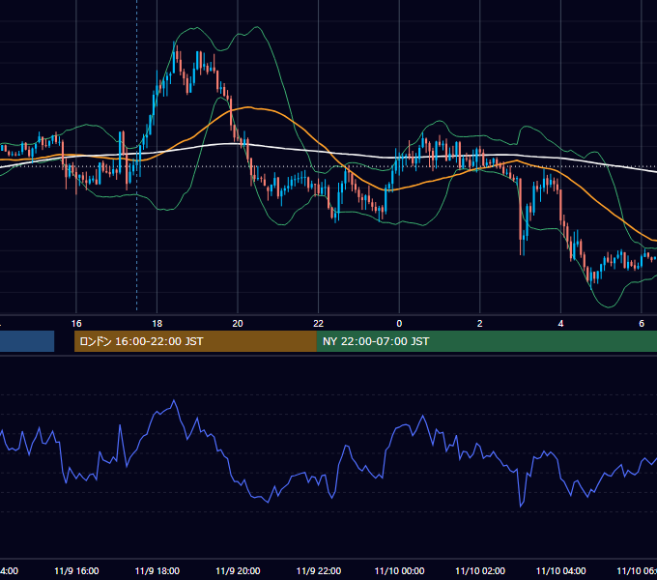Click the vertical dashed cursor line on chart

(x=136, y=155)
